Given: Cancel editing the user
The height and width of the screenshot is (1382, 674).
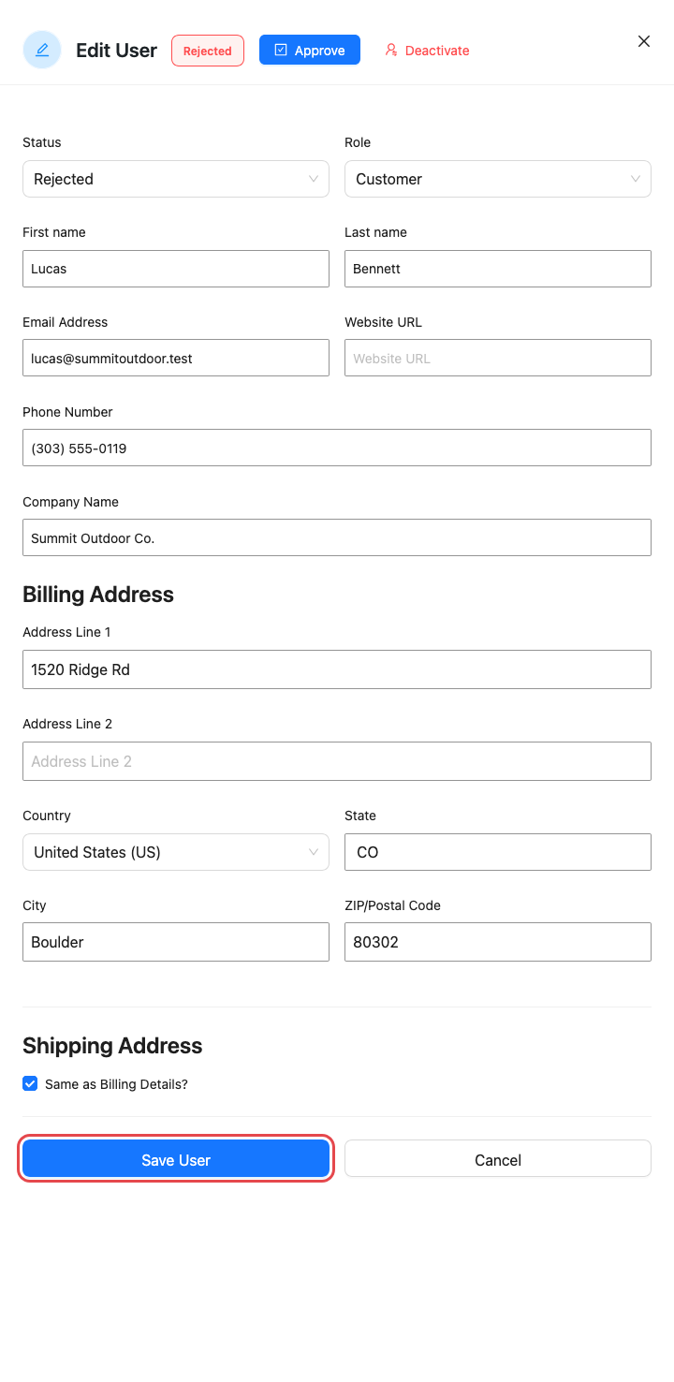Looking at the screenshot, I should [498, 1160].
